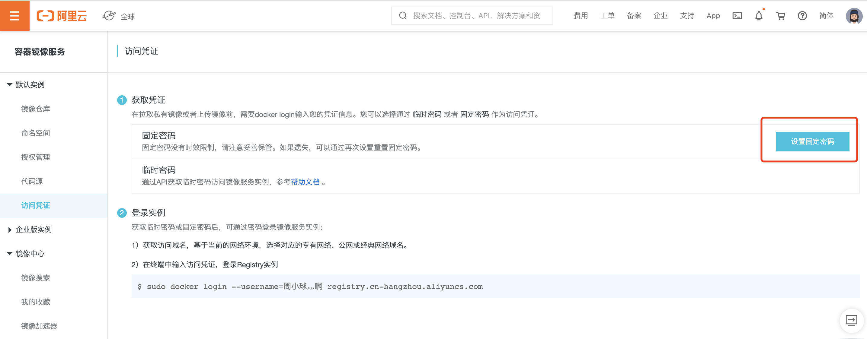Collapse the 镜像中心 section
Screen dimensions: 867x339
30,254
